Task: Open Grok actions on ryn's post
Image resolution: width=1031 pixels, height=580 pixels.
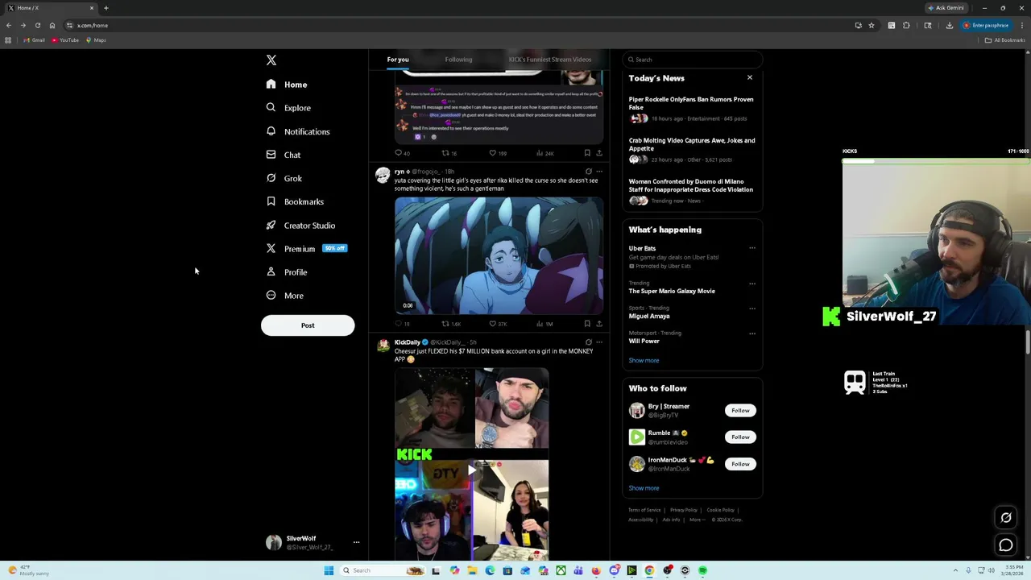Action: pos(589,172)
